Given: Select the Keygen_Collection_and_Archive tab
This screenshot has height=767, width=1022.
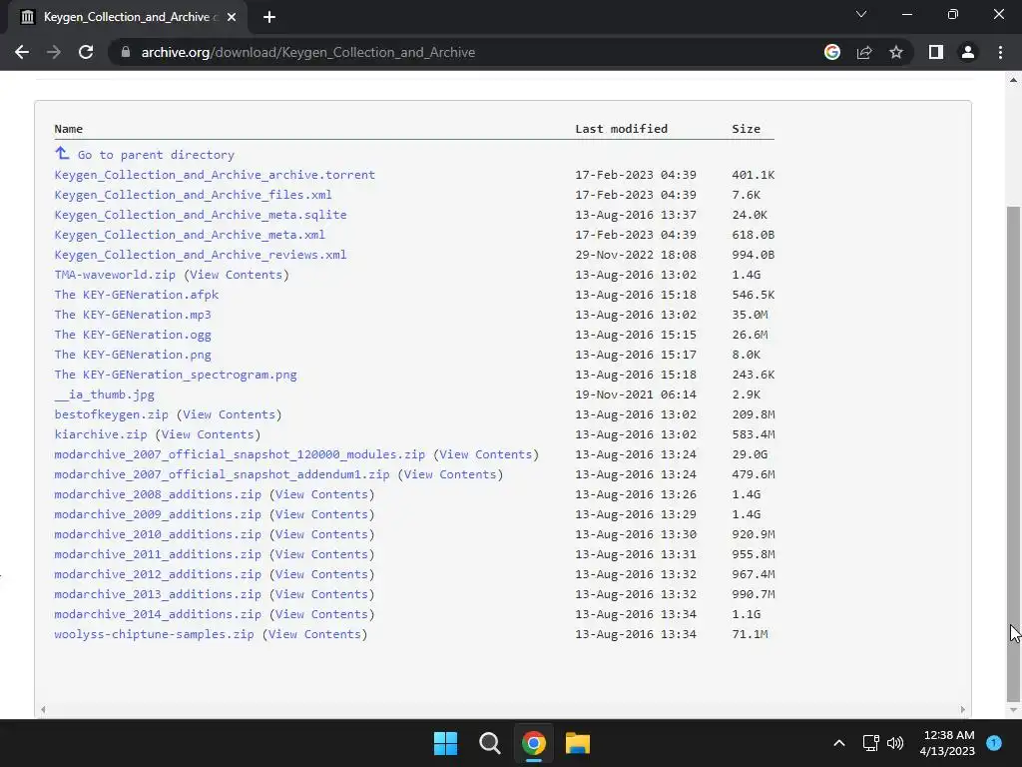Looking at the screenshot, I should [x=128, y=17].
